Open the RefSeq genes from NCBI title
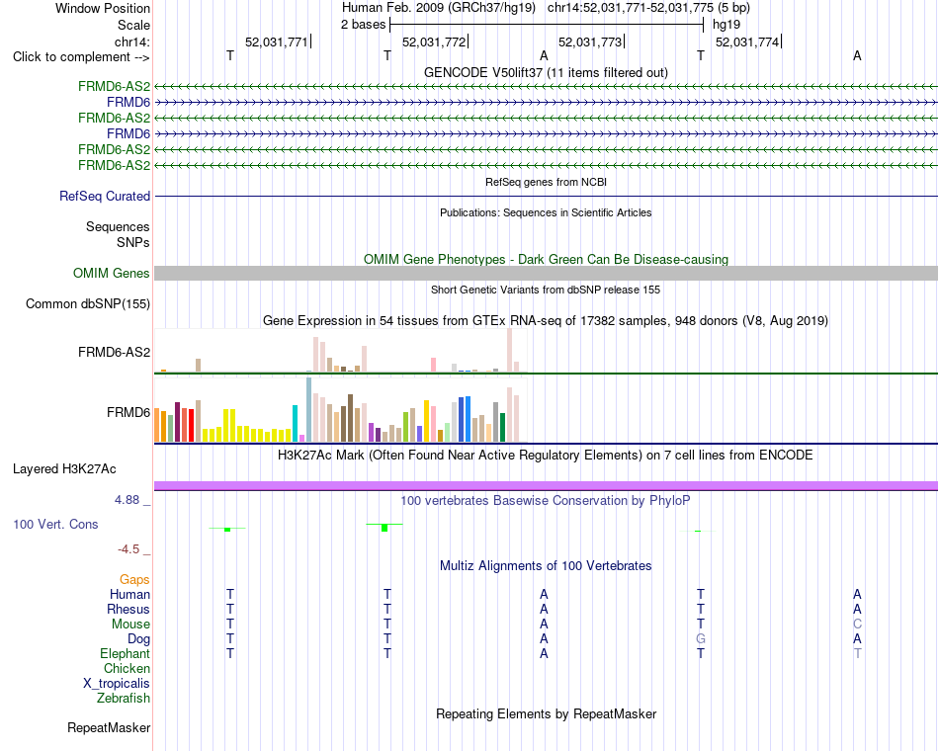939x751 pixels. click(546, 182)
